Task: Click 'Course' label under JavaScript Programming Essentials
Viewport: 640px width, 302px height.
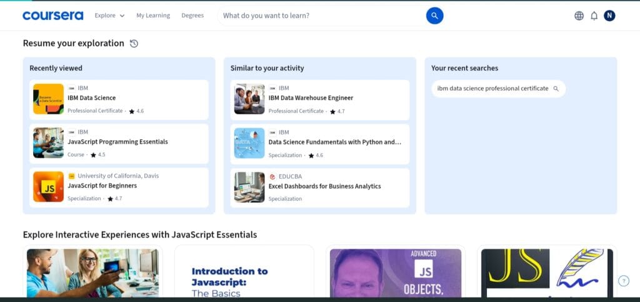Action: click(76, 154)
